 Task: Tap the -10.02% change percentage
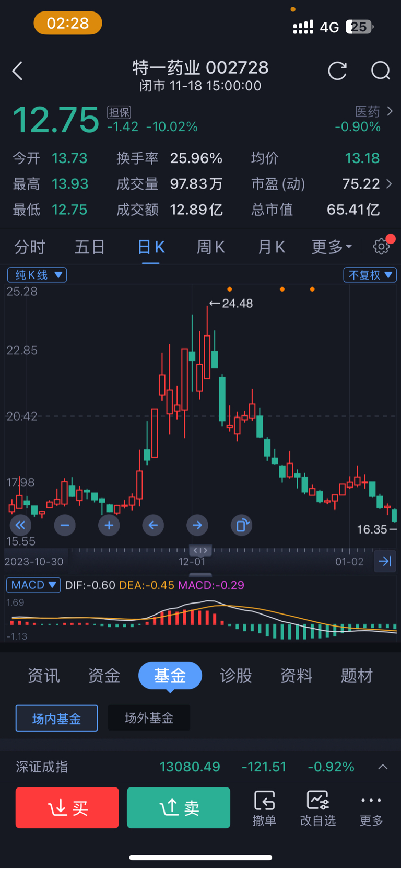click(x=172, y=127)
